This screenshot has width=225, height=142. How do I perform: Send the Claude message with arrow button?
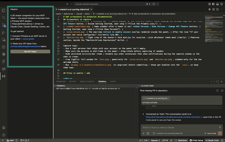click(x=220, y=133)
